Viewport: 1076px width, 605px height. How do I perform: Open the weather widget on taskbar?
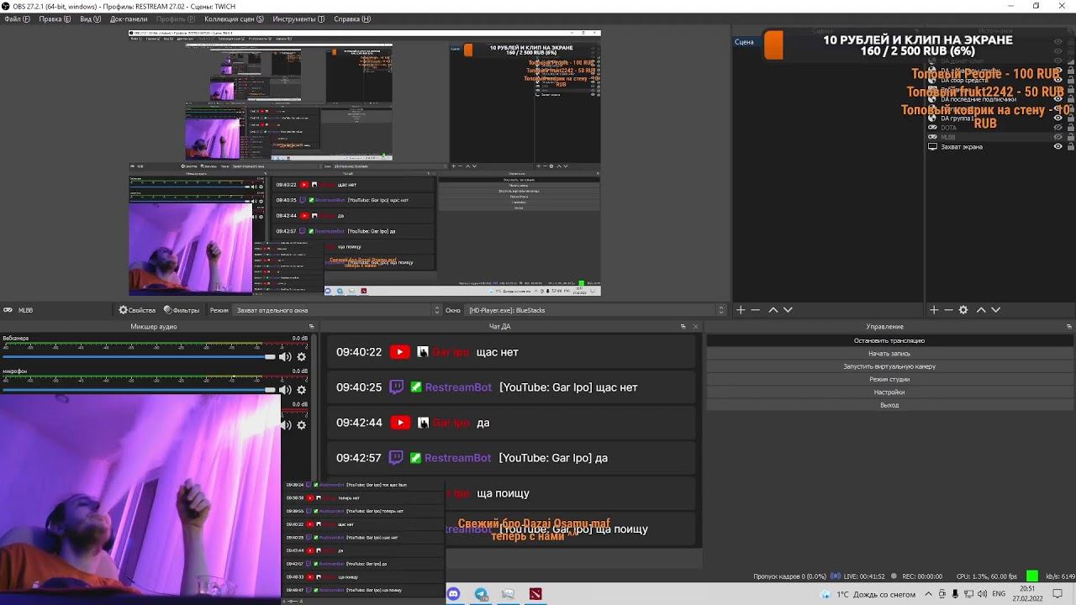[x=869, y=594]
